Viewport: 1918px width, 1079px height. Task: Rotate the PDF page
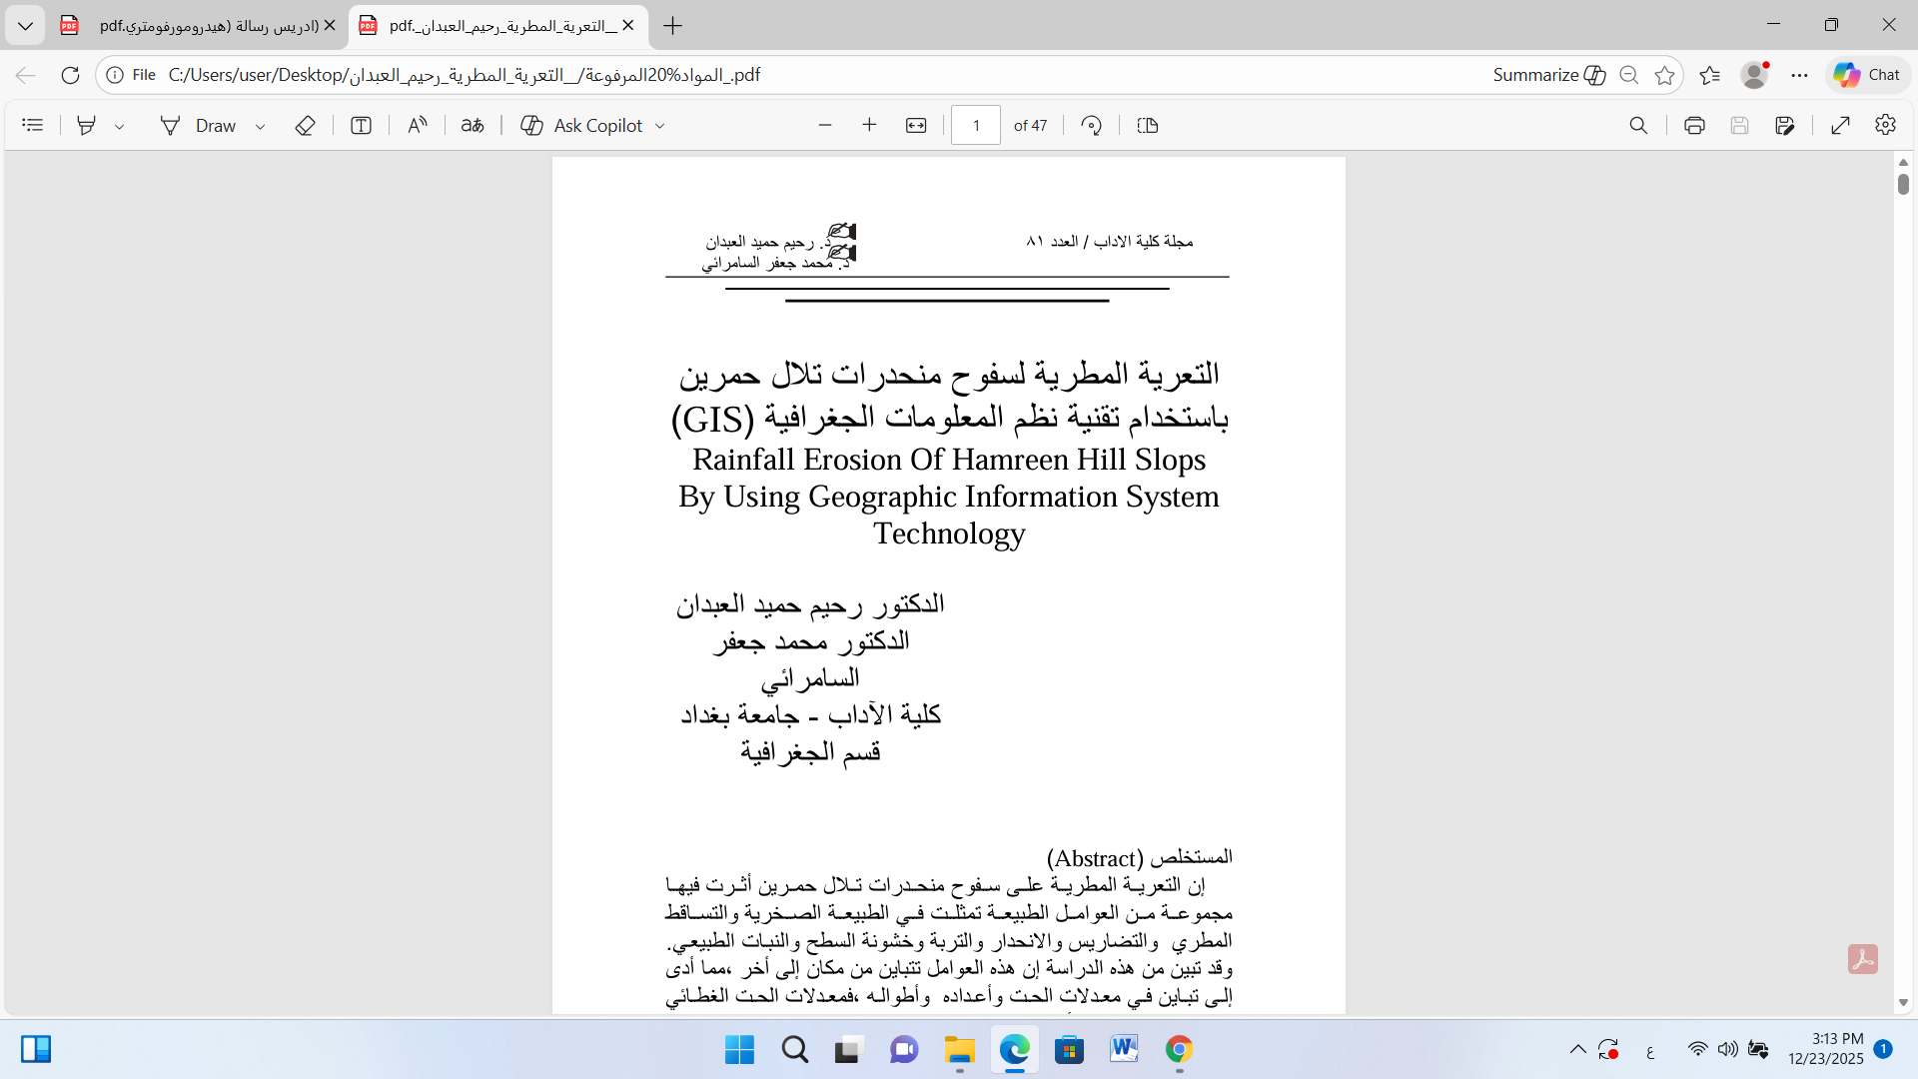(x=1092, y=125)
